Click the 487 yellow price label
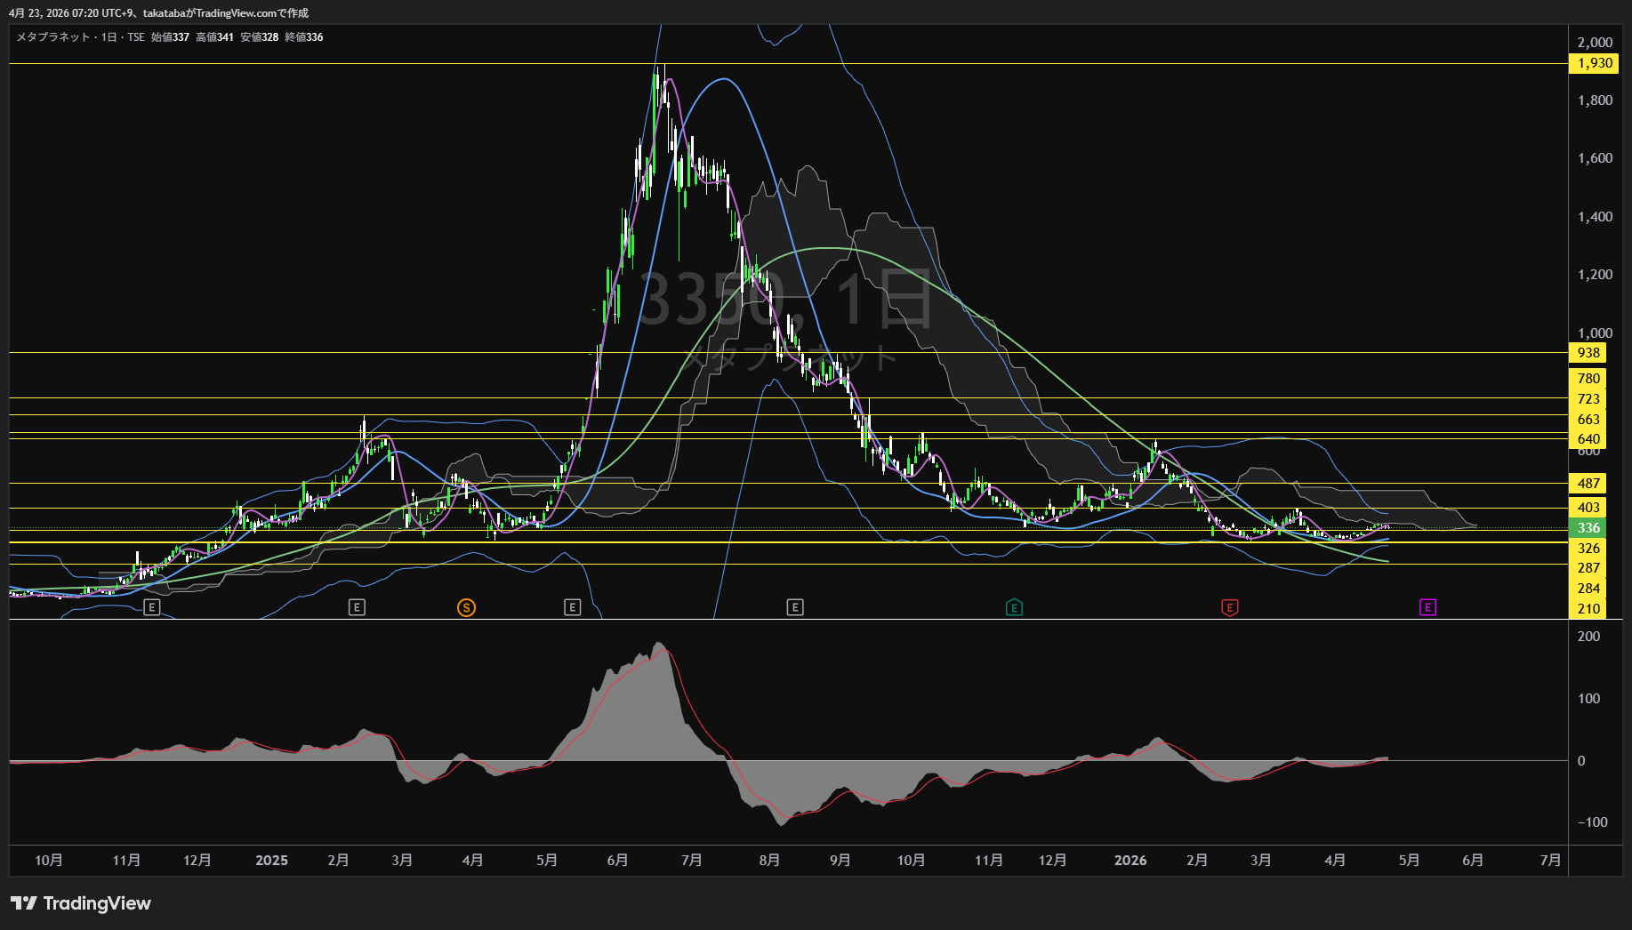Viewport: 1632px width, 930px height. click(x=1588, y=484)
